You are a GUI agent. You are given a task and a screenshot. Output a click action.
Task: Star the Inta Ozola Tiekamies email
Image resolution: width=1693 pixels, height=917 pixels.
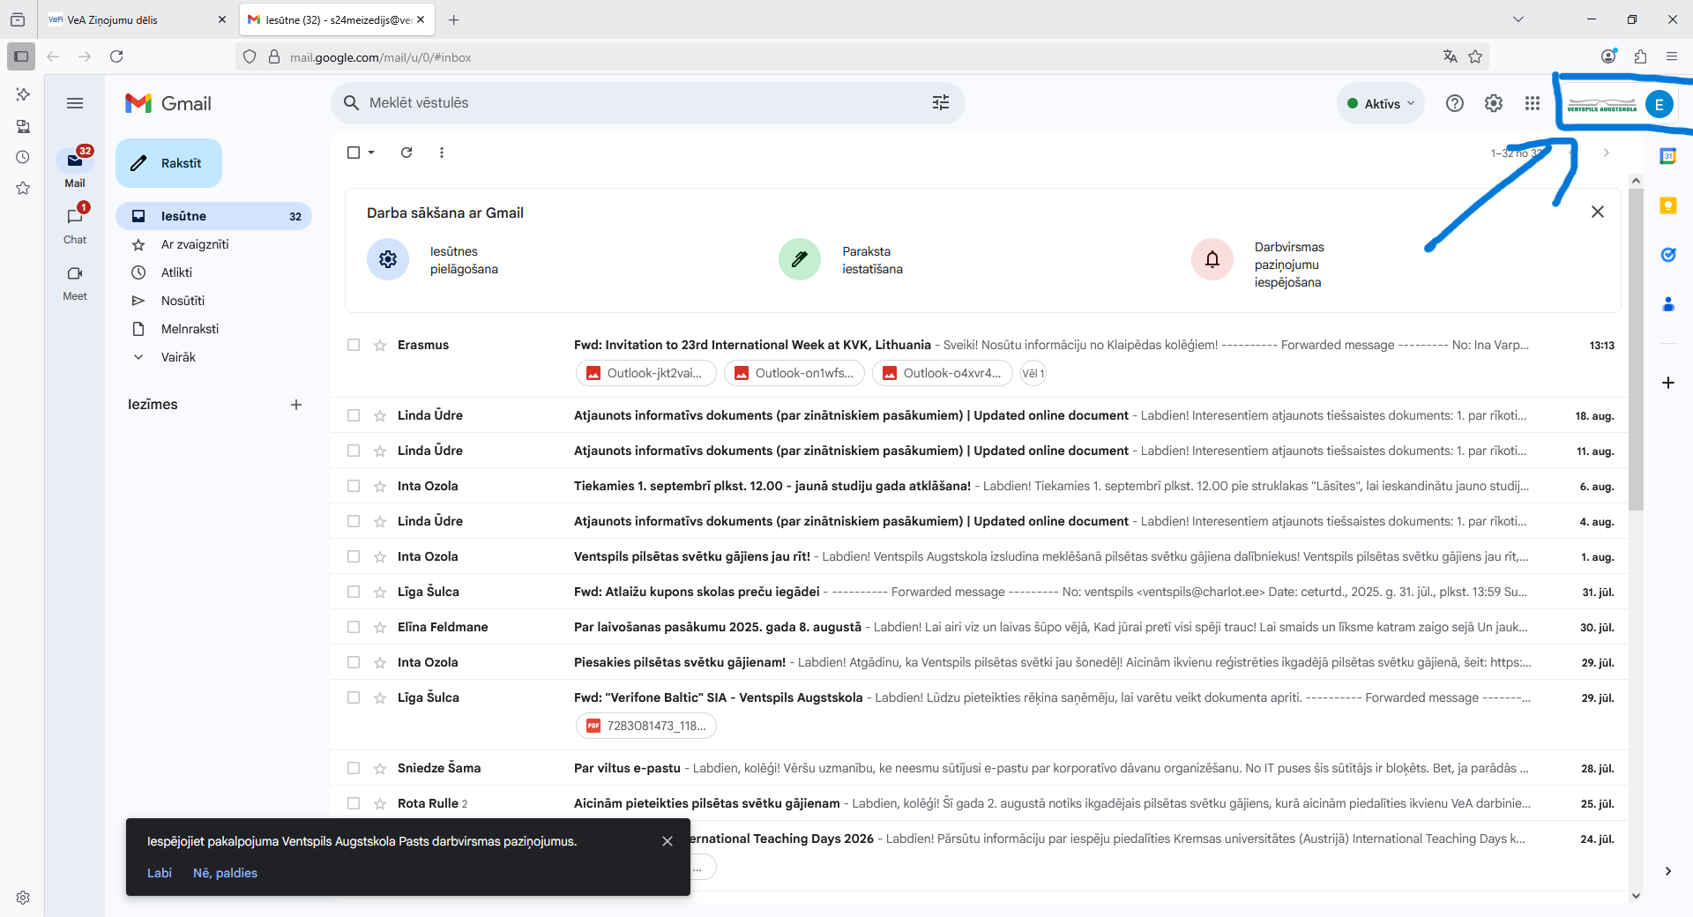[x=380, y=486]
